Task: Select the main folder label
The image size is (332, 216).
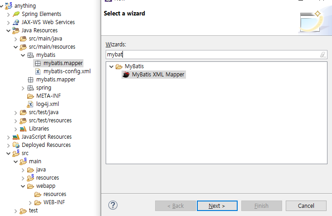Action: tap(35, 161)
